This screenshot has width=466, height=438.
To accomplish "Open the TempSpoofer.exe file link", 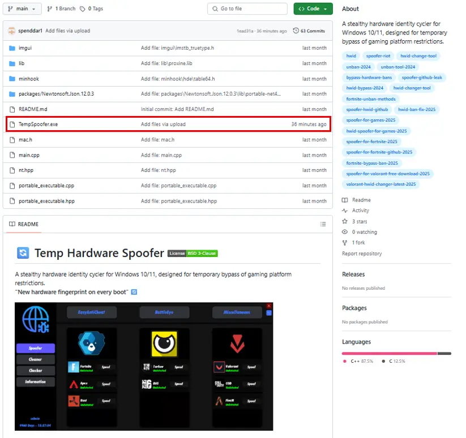I will pyautogui.click(x=38, y=124).
